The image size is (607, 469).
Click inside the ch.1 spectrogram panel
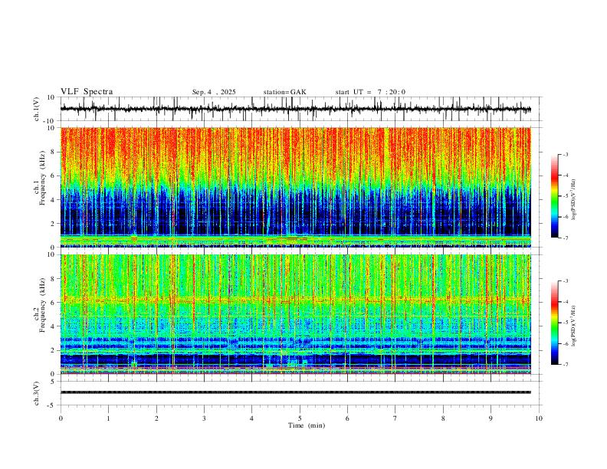(x=295, y=187)
